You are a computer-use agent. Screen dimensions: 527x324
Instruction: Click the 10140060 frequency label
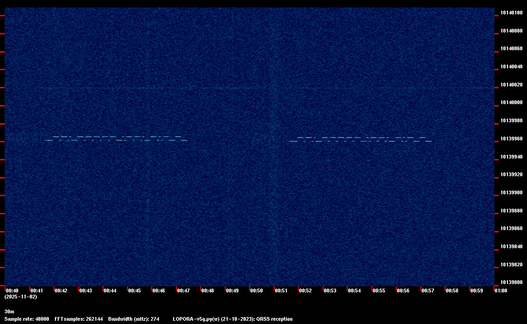(x=512, y=49)
